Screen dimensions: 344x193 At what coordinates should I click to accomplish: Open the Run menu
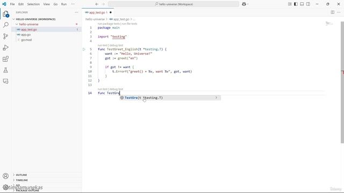[x=64, y=4]
